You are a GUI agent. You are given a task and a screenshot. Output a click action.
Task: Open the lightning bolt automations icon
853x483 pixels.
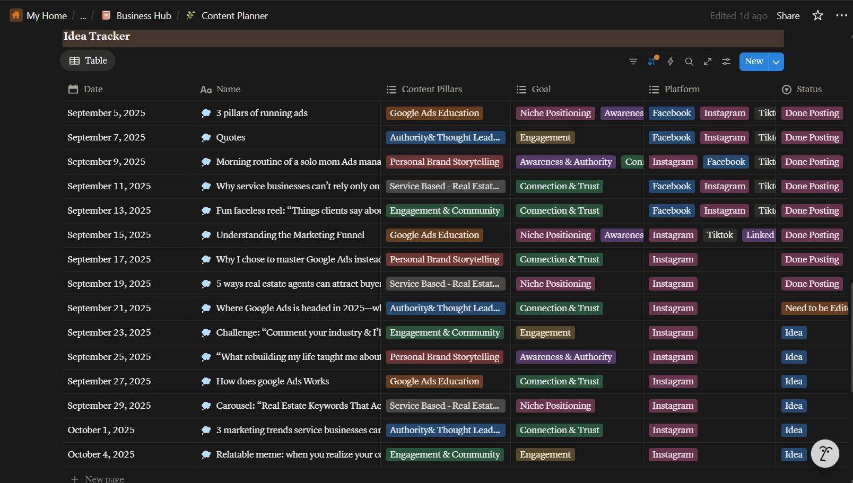(671, 62)
